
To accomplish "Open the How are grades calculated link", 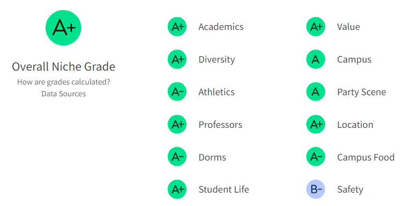I will pos(63,82).
